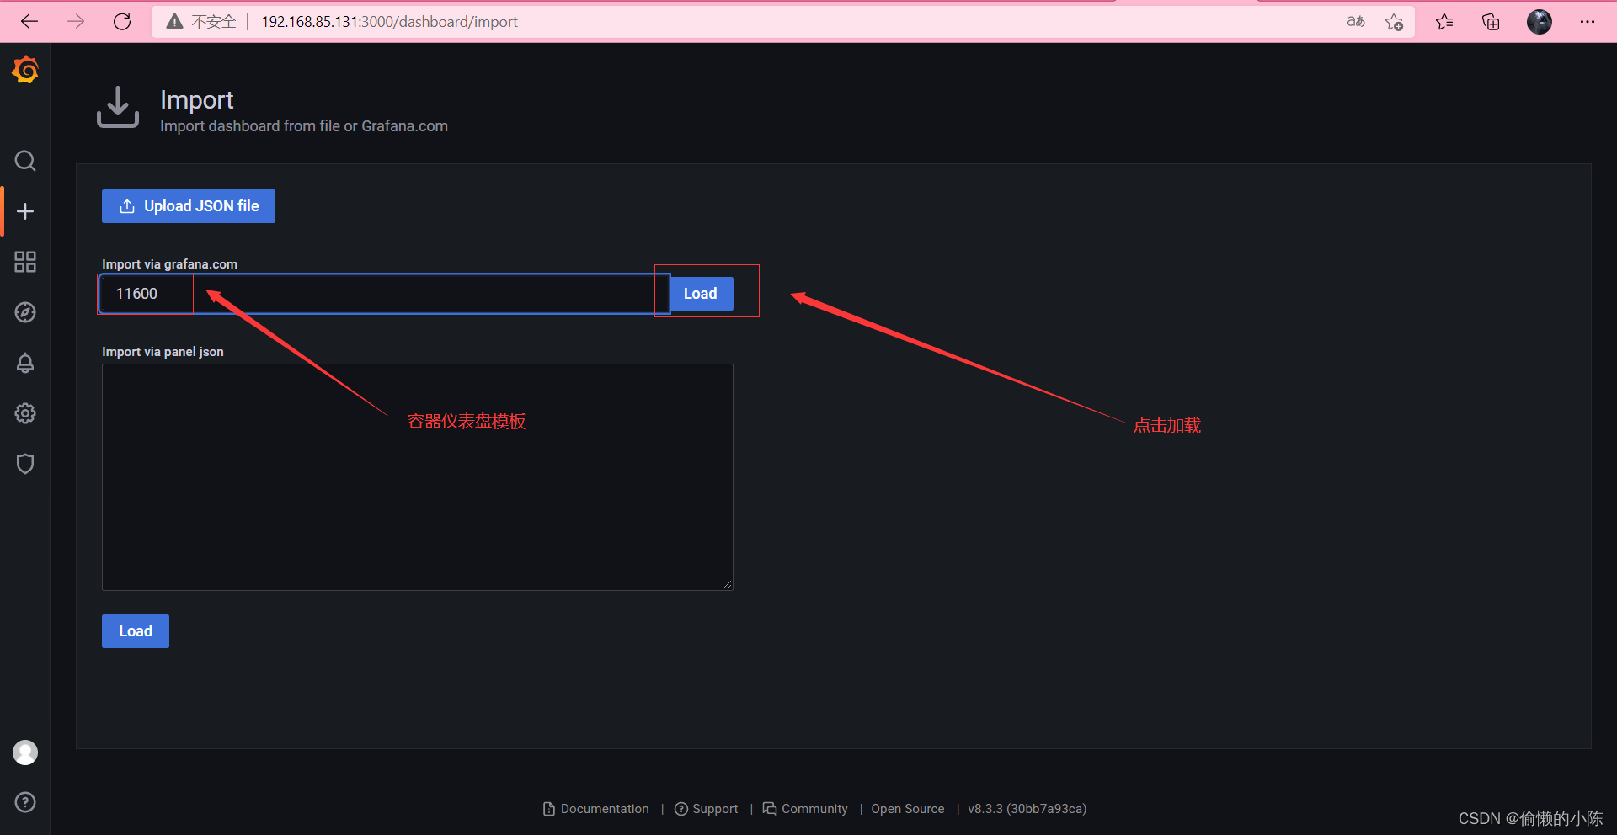Image resolution: width=1617 pixels, height=835 pixels.
Task: Click the Import via panel json label
Action: click(163, 352)
